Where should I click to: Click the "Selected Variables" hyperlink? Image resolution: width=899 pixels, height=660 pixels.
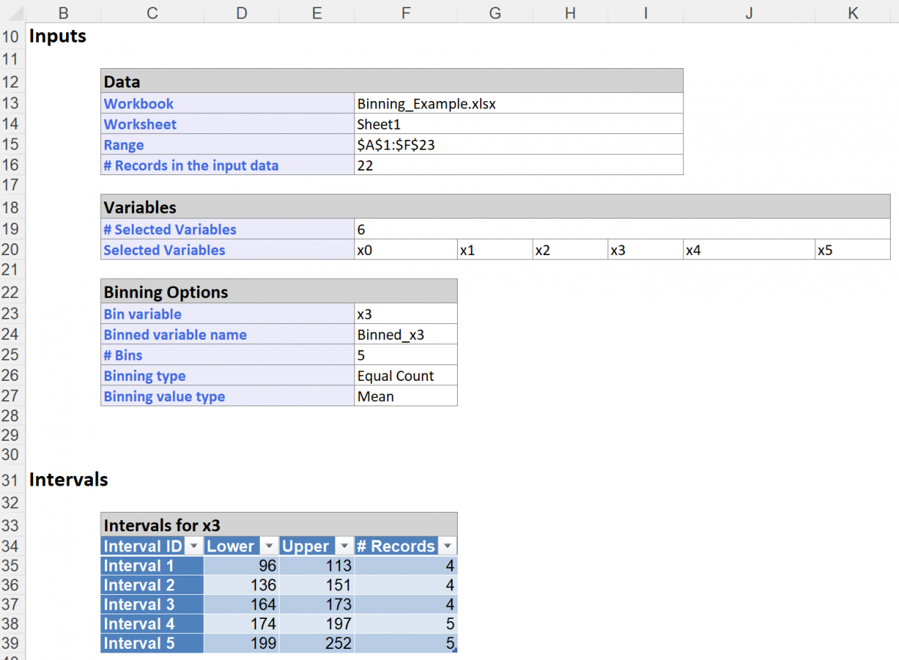click(164, 250)
